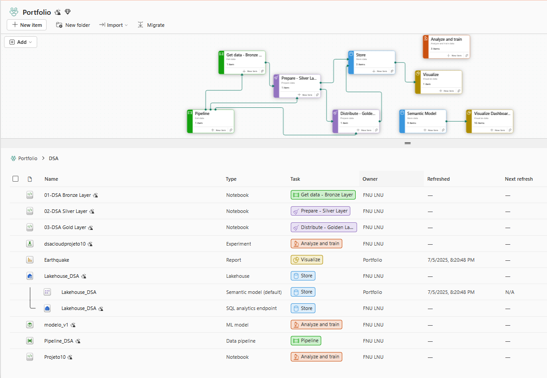Image resolution: width=547 pixels, height=378 pixels.
Task: Click the New folder button
Action: click(x=73, y=25)
